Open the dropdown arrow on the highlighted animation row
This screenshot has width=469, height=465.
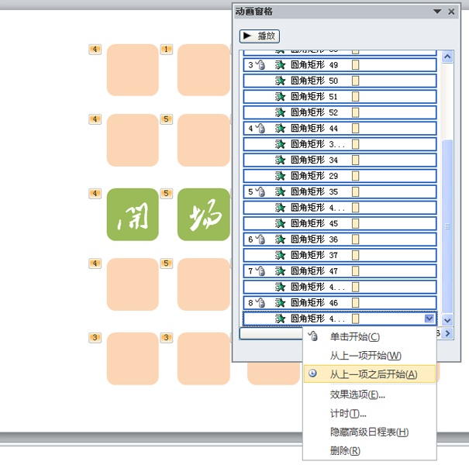coord(429,319)
